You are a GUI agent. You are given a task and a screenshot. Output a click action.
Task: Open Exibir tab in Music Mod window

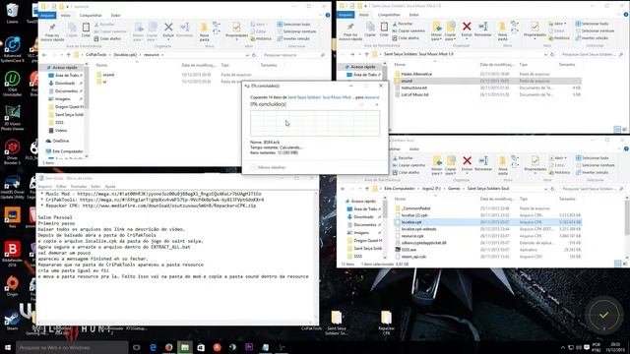tap(413, 15)
